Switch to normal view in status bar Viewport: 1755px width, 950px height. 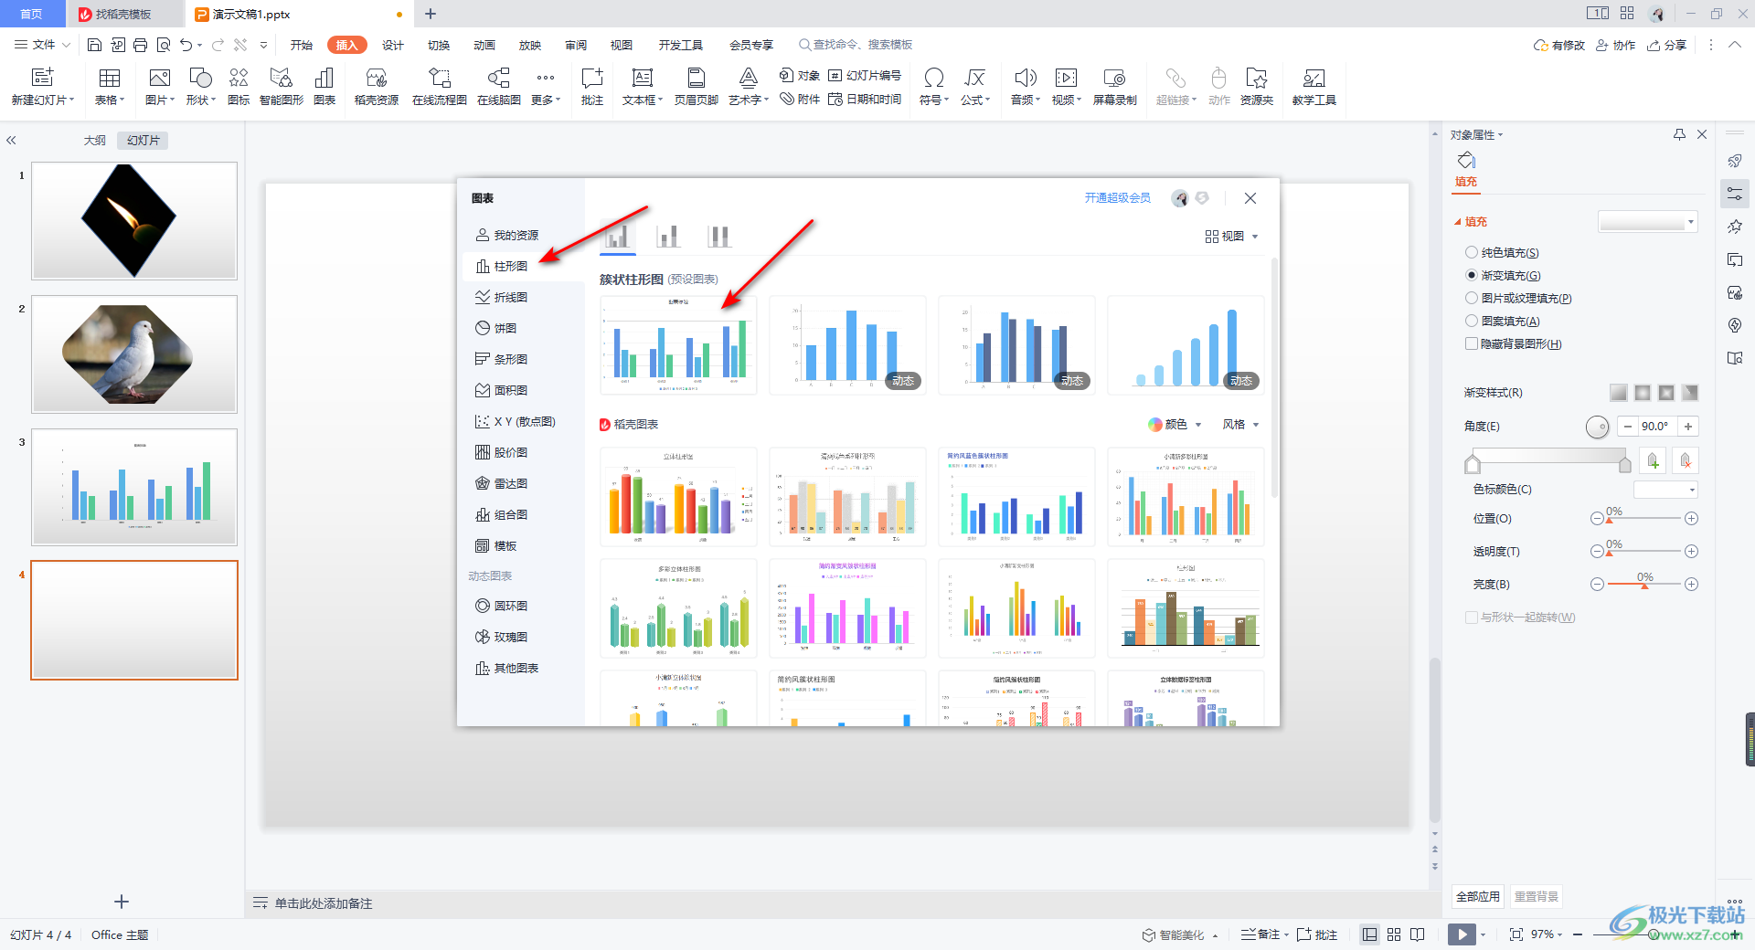[x=1369, y=934]
